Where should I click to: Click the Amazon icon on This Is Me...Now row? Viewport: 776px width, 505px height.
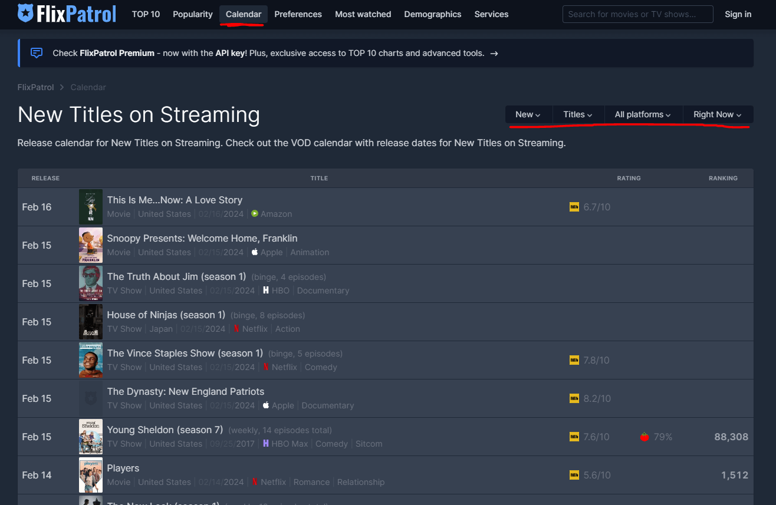[x=255, y=214]
